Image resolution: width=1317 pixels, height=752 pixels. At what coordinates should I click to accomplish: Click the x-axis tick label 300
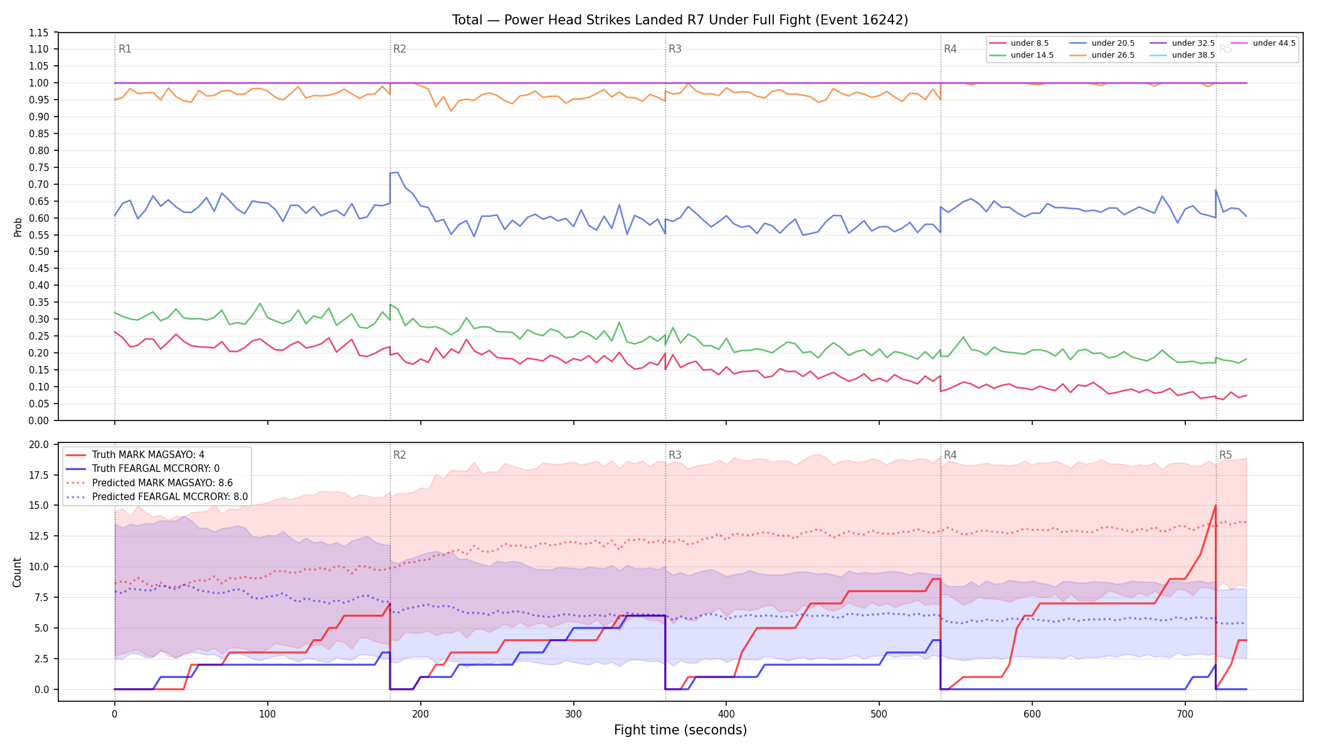point(573,714)
